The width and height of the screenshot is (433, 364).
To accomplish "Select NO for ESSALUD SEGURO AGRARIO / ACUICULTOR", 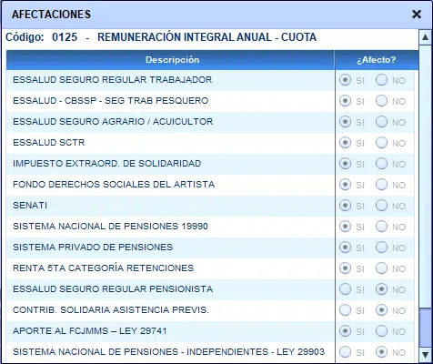I will point(381,122).
